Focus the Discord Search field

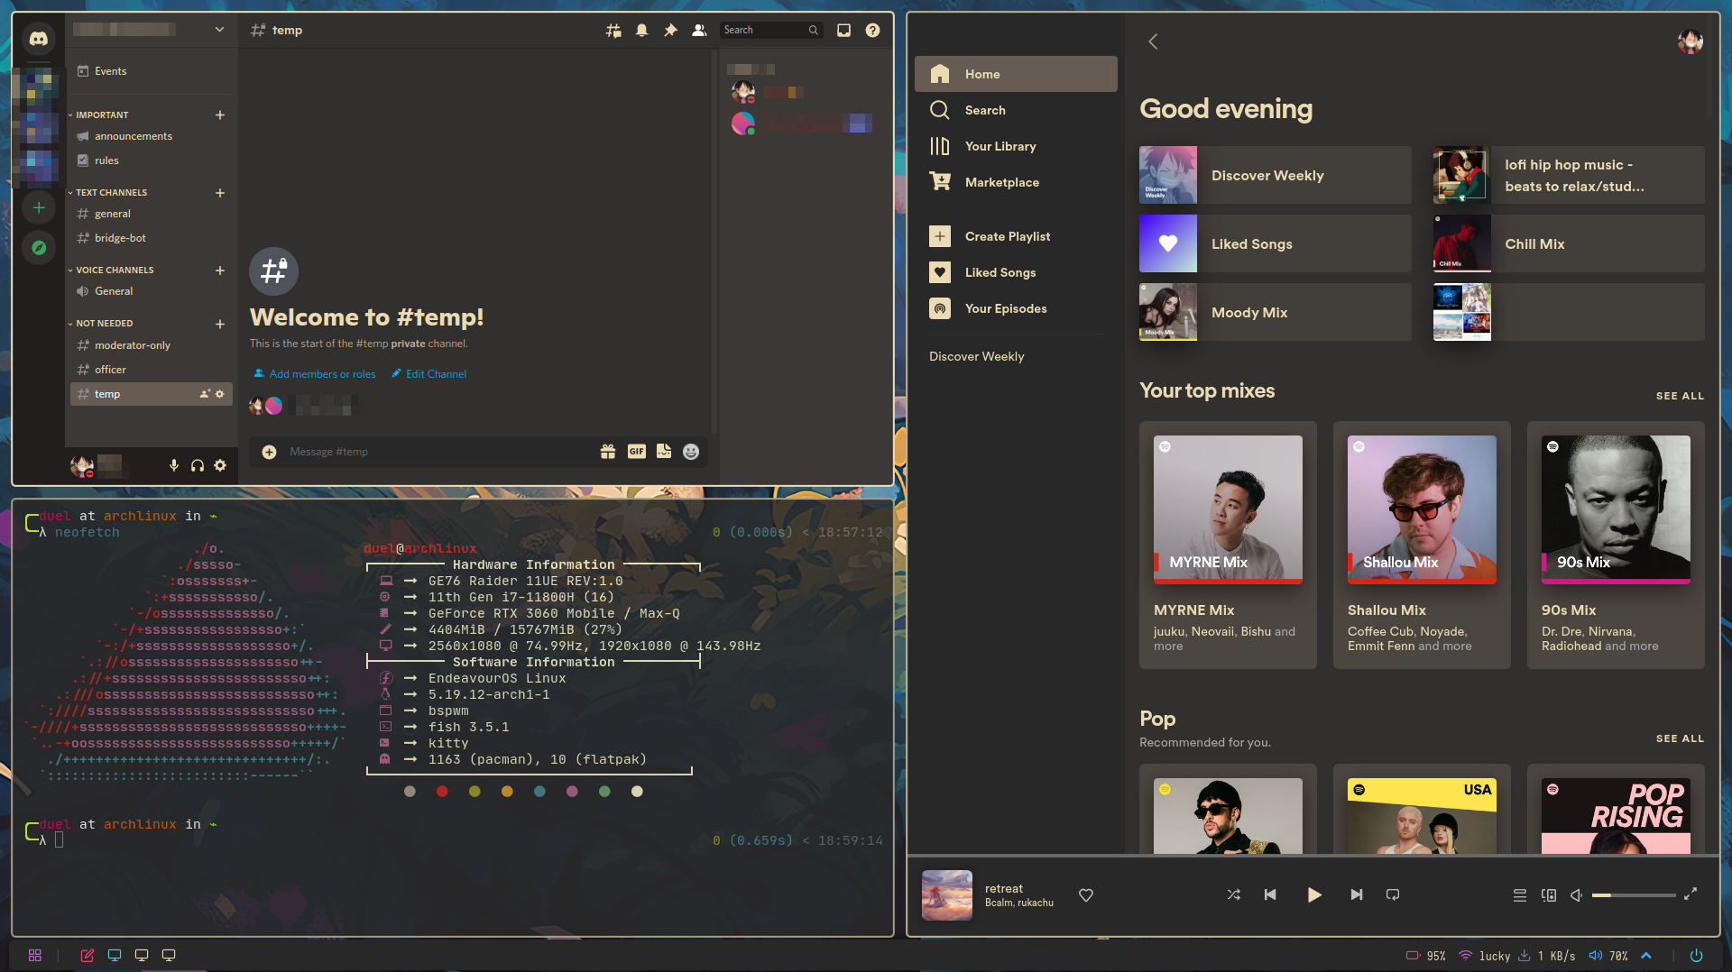(770, 31)
